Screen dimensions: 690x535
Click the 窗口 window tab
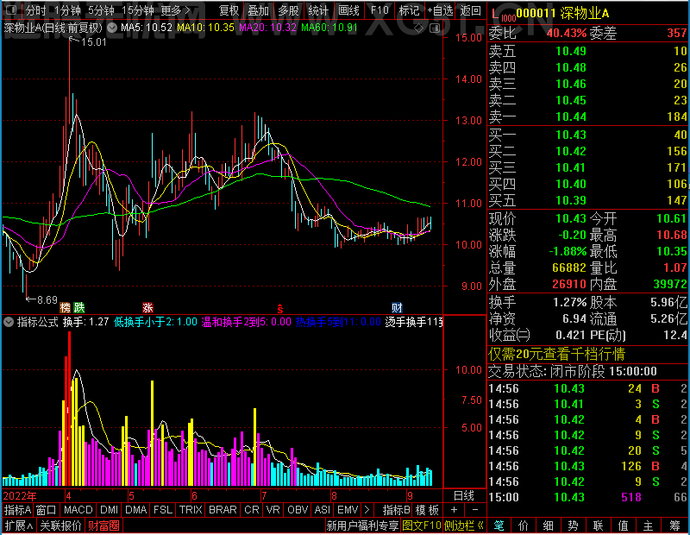(47, 510)
